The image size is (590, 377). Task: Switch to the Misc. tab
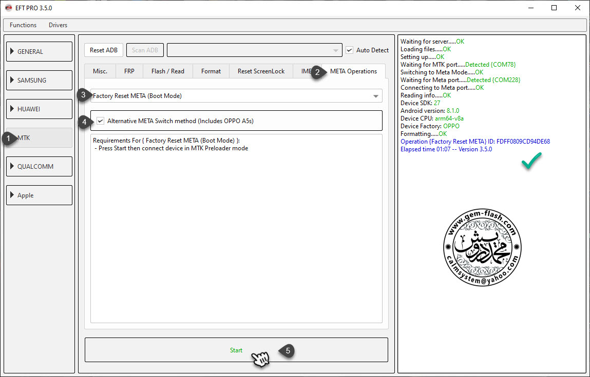[100, 71]
